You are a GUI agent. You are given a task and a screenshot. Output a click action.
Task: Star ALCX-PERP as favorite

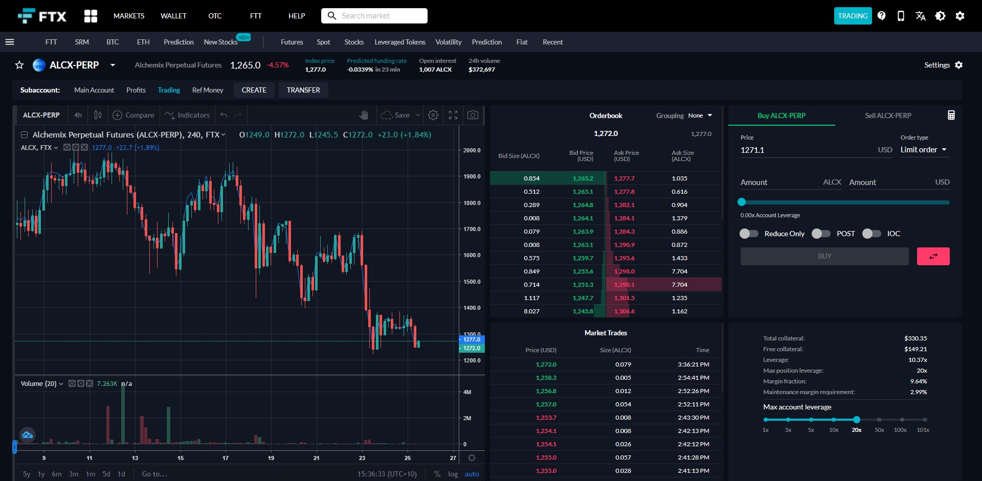point(19,65)
